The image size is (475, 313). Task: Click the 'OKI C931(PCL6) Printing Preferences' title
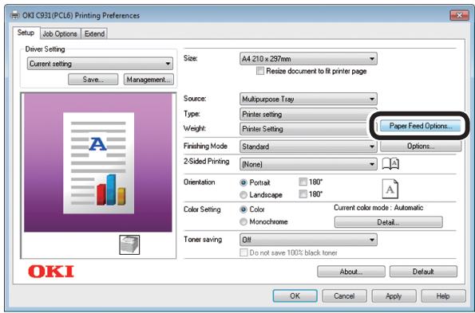[x=81, y=15]
